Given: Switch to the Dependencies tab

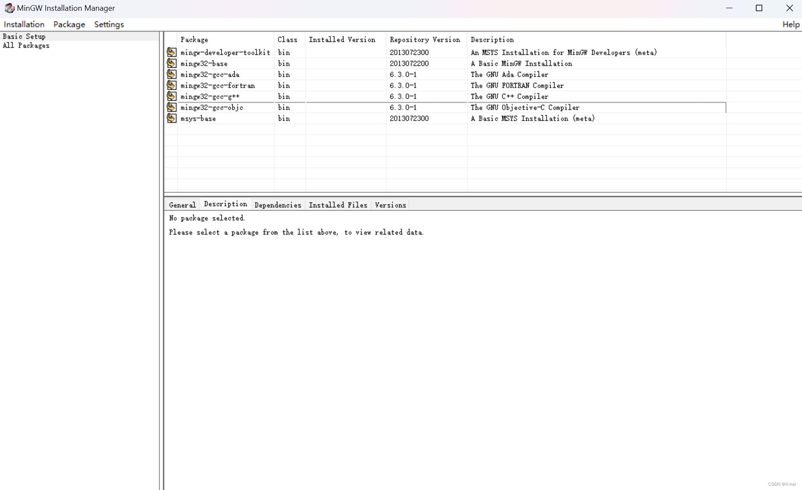Looking at the screenshot, I should (278, 205).
